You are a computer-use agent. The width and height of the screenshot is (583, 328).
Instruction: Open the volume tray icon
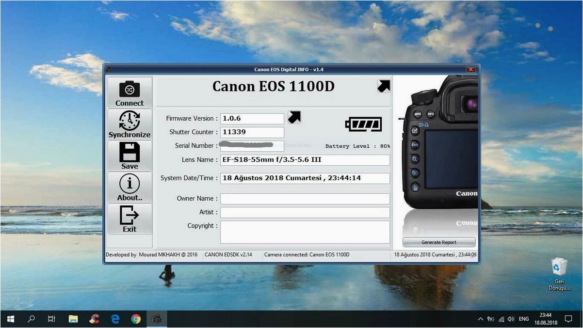point(511,319)
